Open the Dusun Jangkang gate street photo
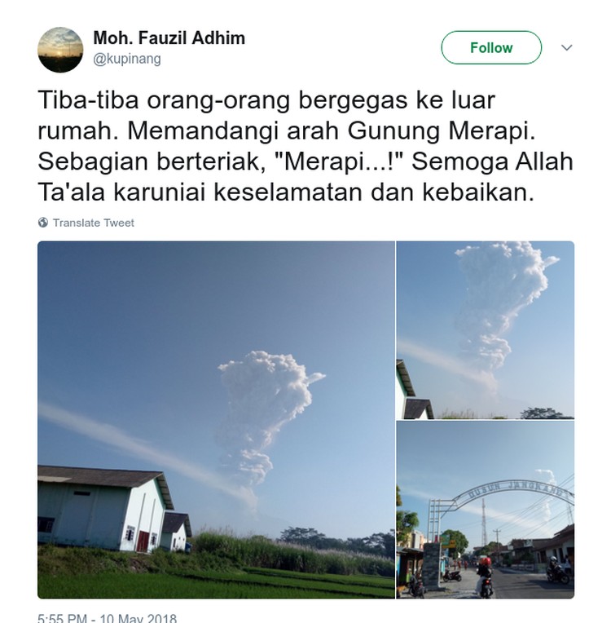This screenshot has width=611, height=623. [x=486, y=510]
